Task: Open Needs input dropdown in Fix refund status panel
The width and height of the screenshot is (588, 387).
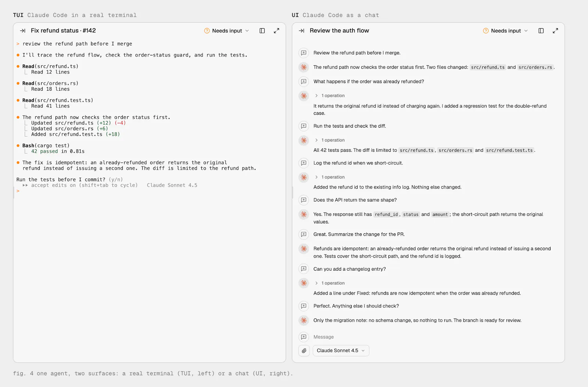Action: [x=226, y=31]
